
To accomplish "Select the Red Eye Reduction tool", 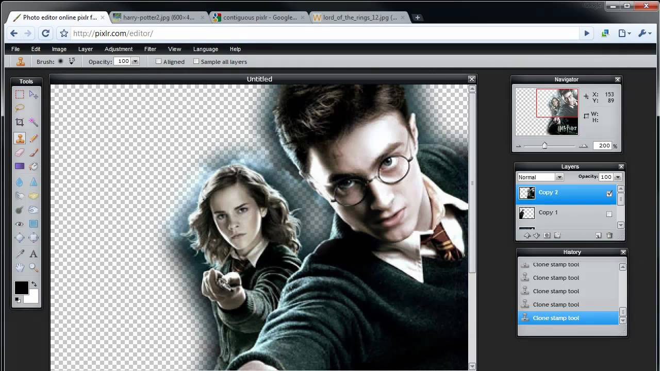I will click(20, 224).
